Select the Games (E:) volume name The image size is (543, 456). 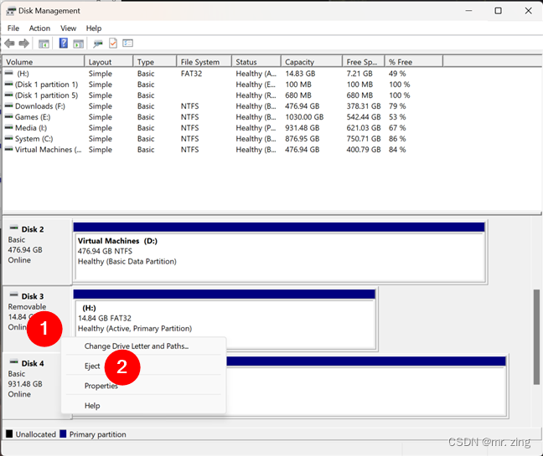[33, 117]
